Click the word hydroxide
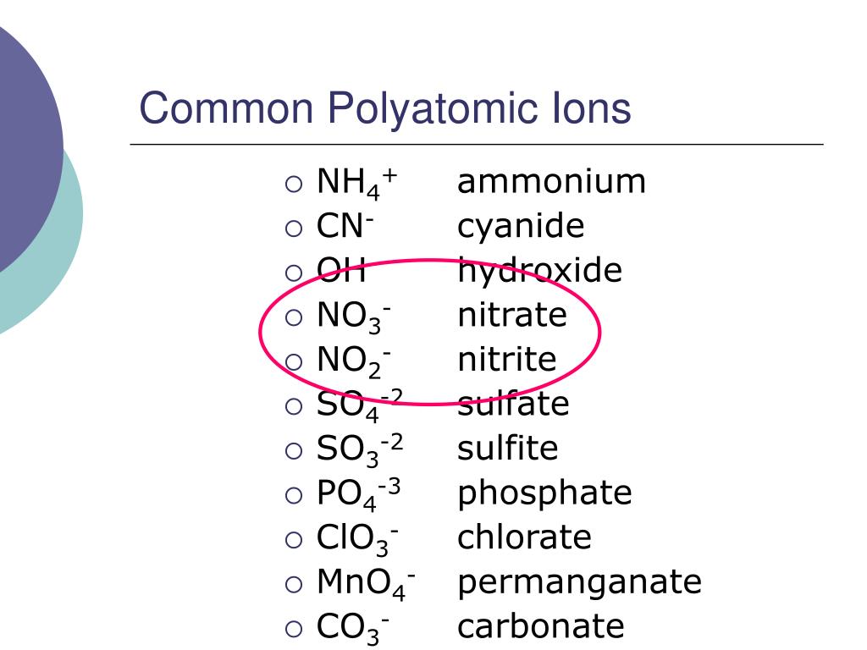 click(x=539, y=271)
